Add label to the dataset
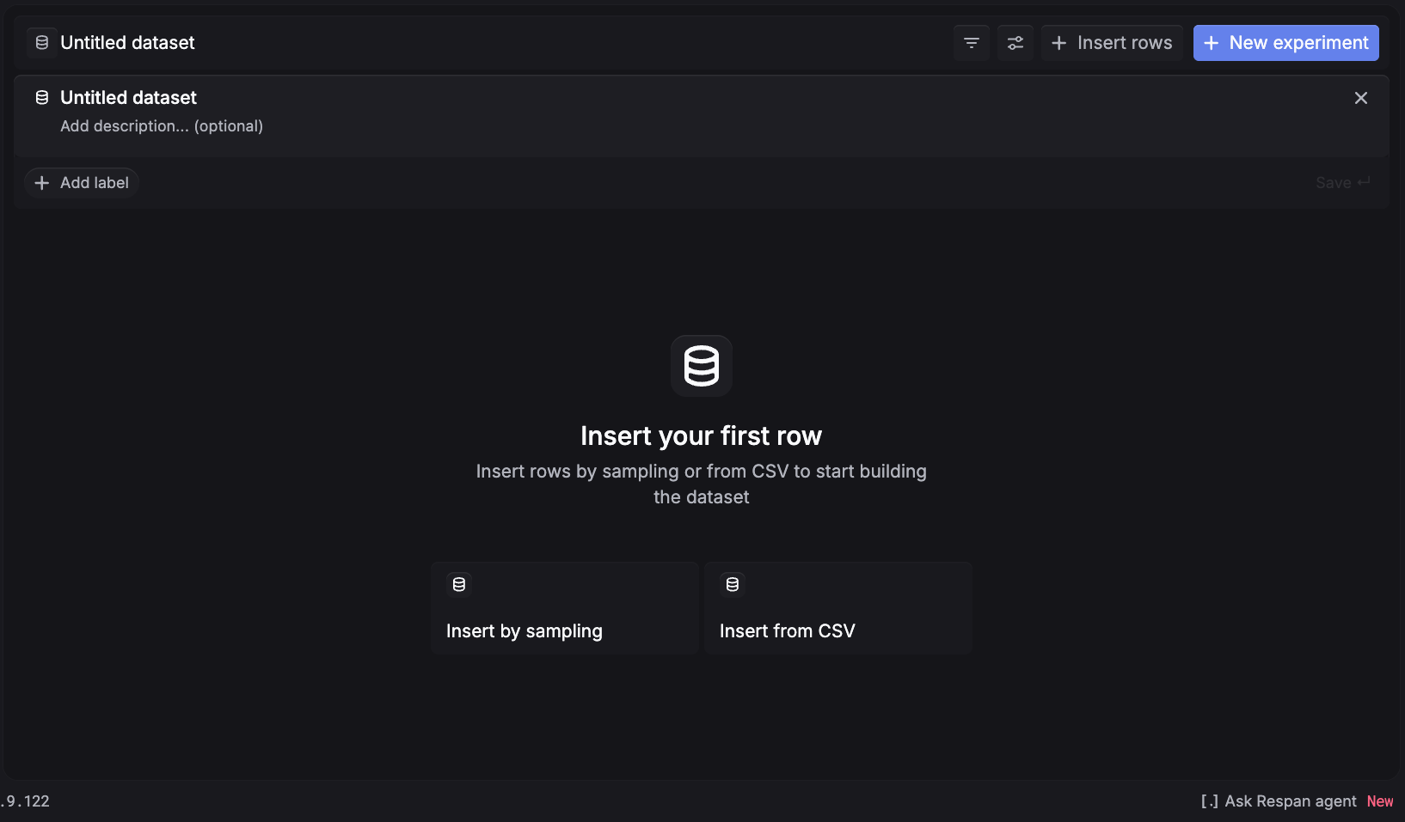 (x=82, y=183)
